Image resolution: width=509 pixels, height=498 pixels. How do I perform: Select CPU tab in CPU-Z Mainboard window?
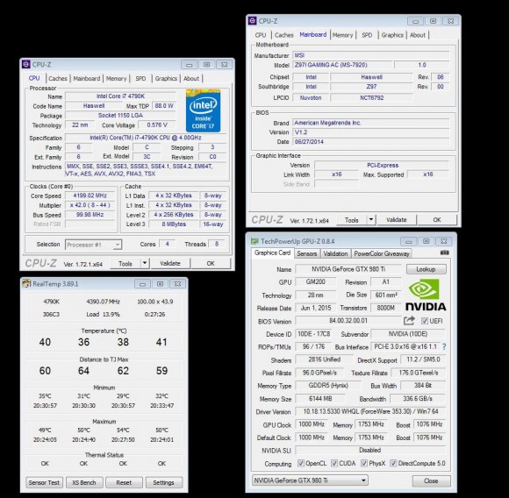[x=261, y=35]
